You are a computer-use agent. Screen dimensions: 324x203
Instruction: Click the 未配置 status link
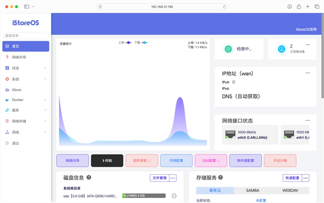(261, 201)
